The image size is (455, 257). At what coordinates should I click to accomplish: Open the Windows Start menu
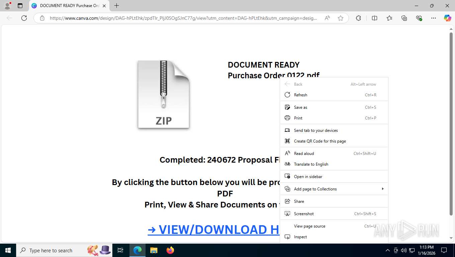click(8, 250)
